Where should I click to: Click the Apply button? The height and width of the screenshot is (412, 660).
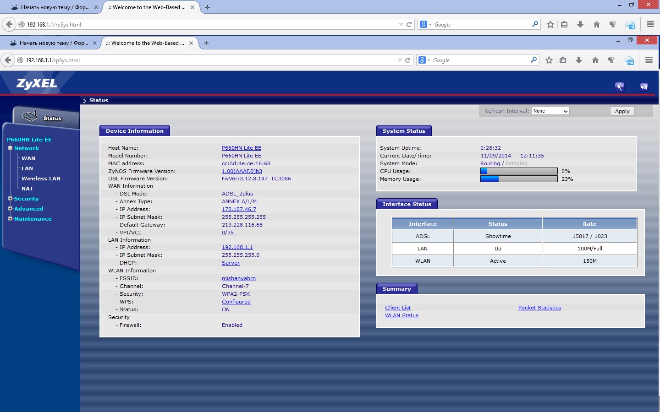point(622,111)
